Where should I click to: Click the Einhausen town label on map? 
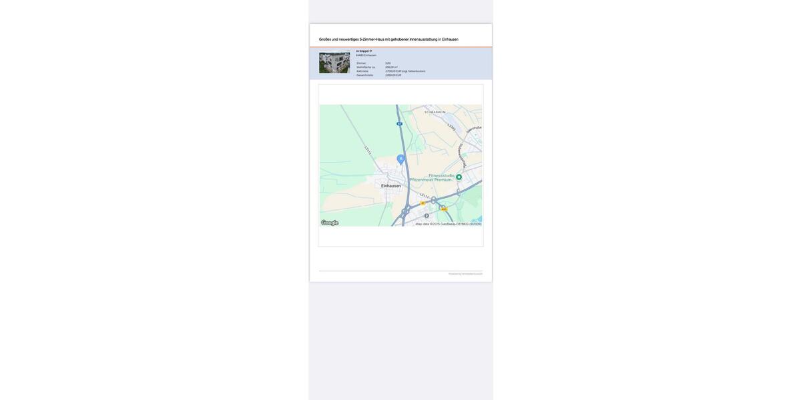[391, 186]
